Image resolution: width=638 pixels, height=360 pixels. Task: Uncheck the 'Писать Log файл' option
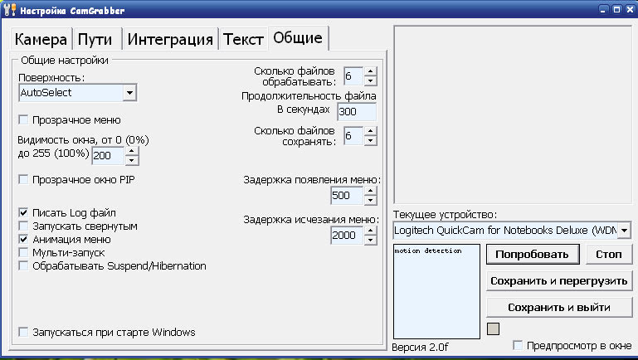point(23,212)
